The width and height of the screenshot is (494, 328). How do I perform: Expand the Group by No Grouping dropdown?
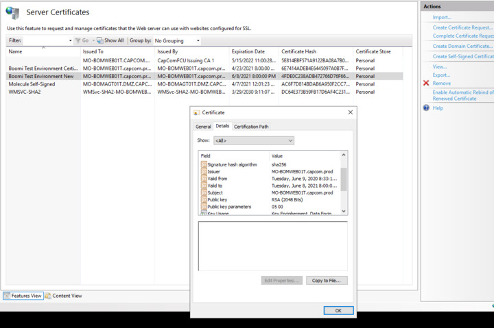[x=177, y=41]
